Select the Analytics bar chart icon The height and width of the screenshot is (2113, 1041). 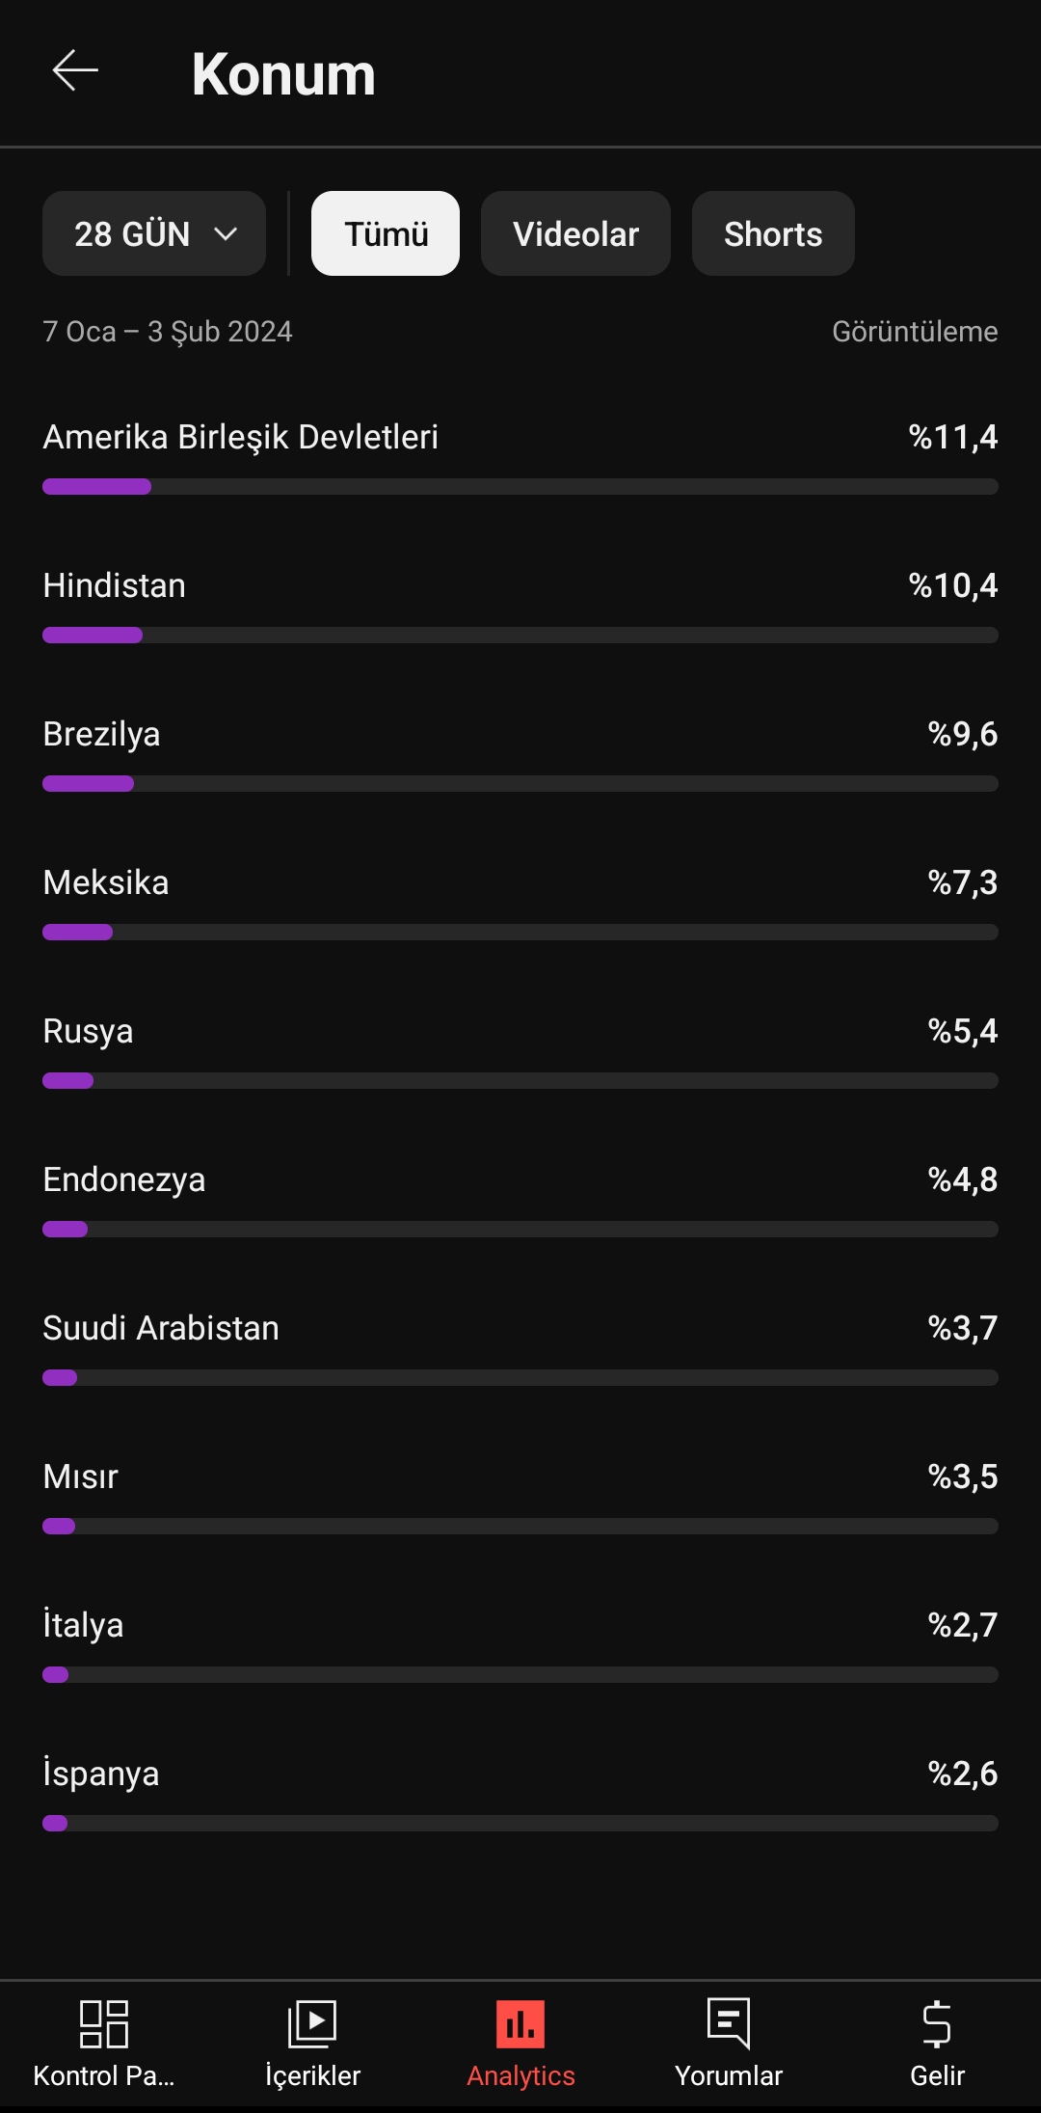520,2023
